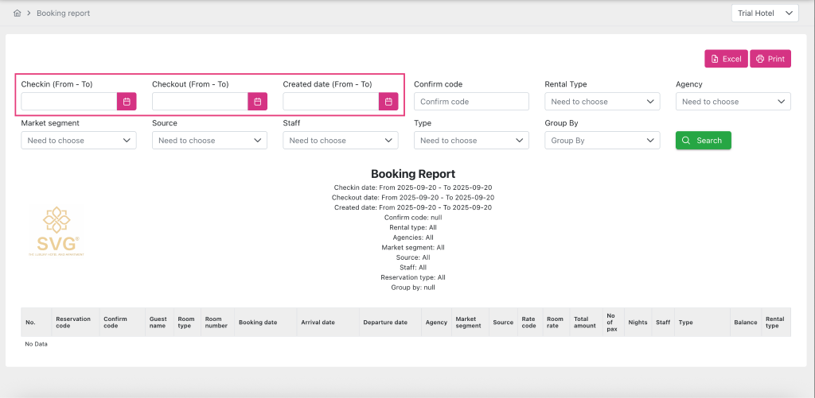815x398 pixels.
Task: Click the home icon in breadcrumb
Action: 17,14
